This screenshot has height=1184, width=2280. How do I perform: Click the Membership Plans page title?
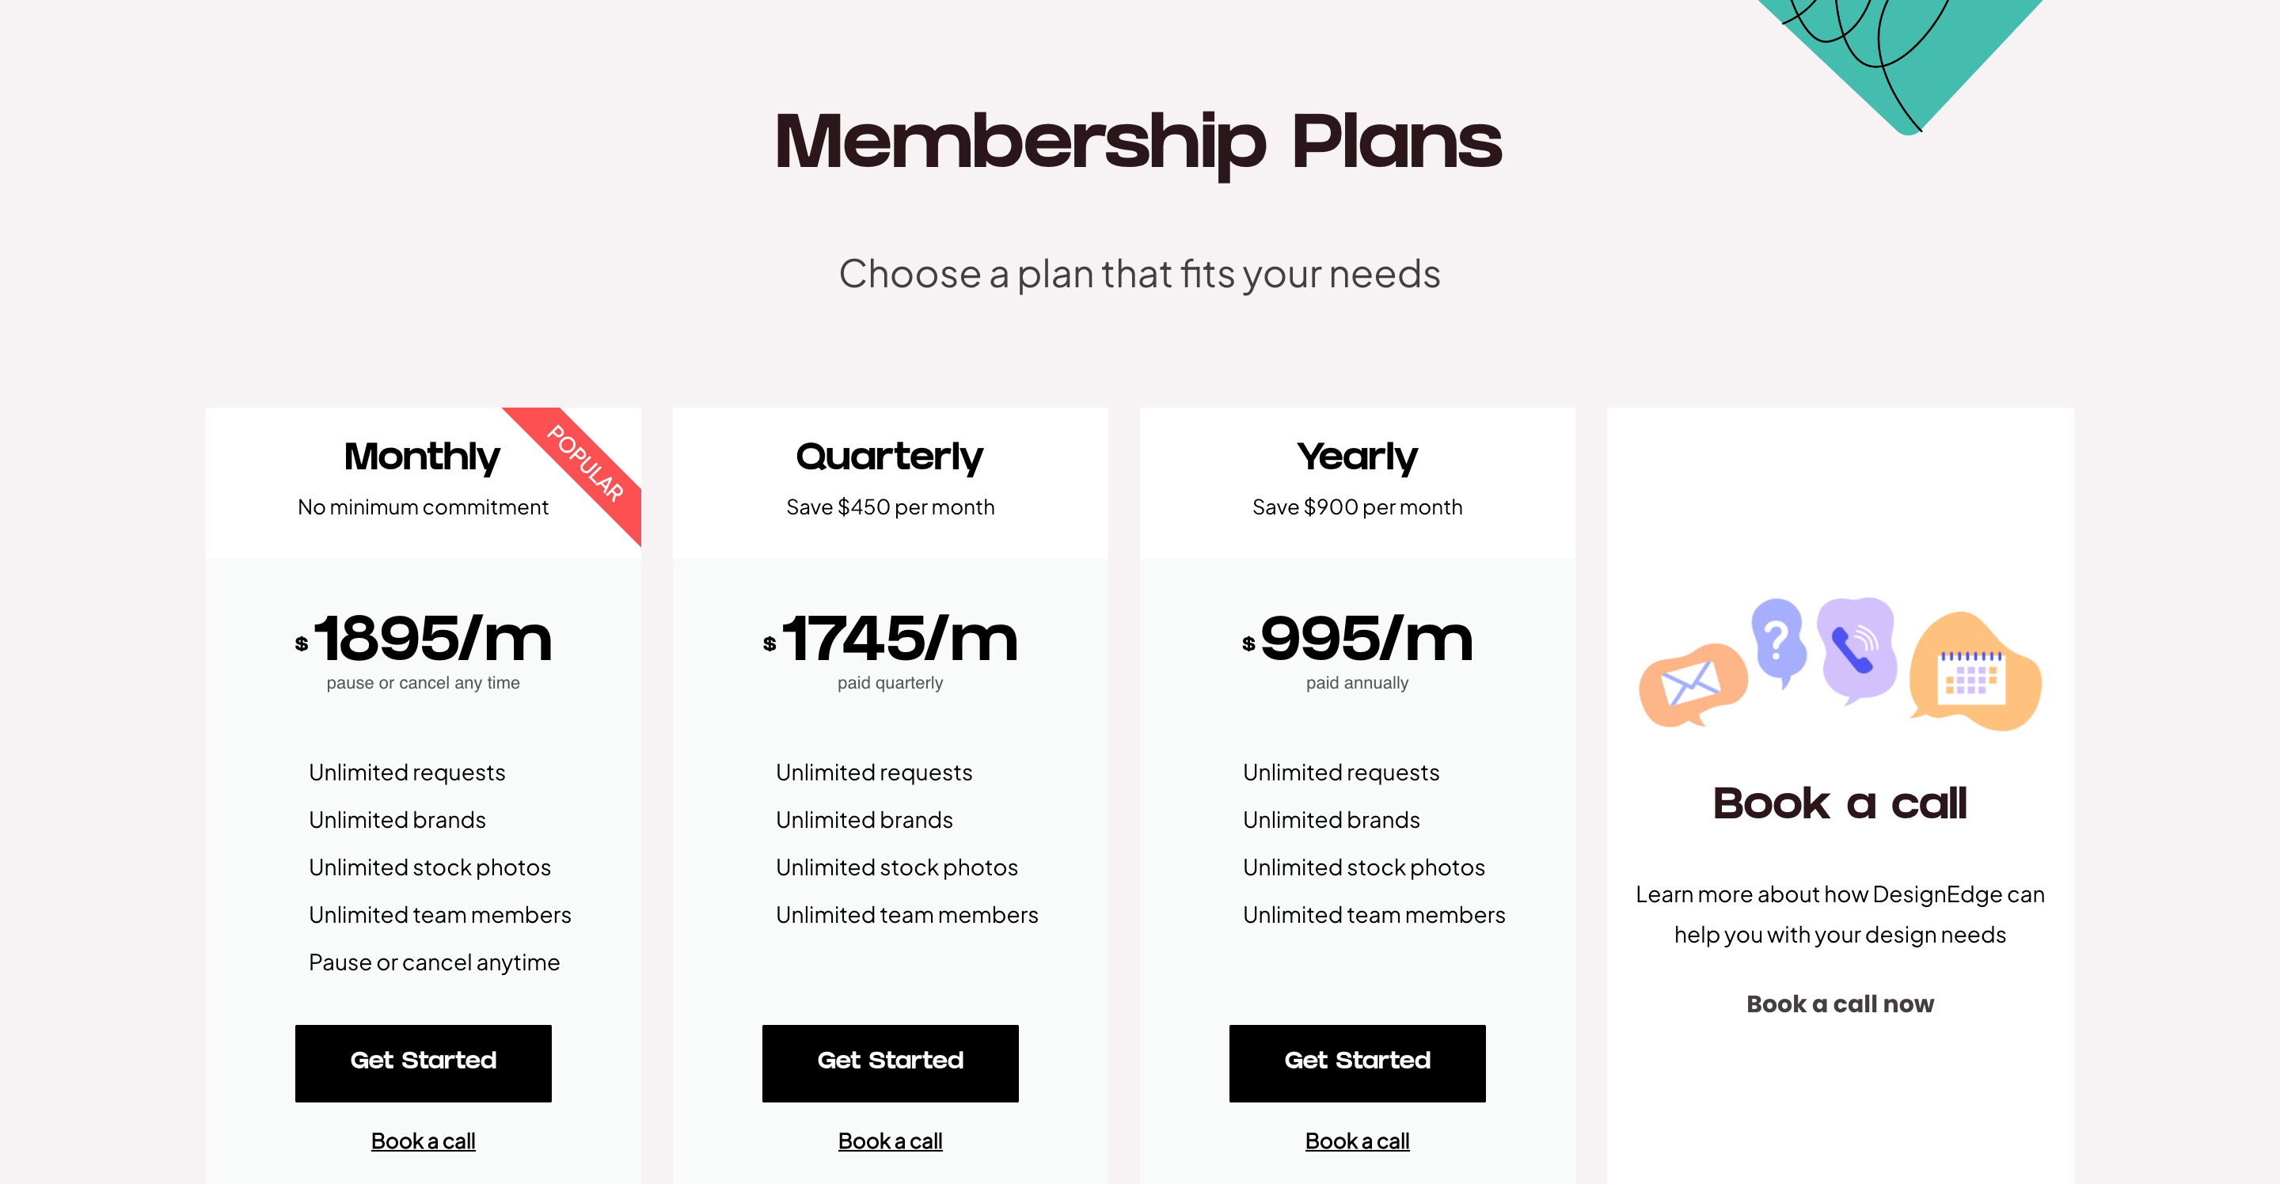pyautogui.click(x=1138, y=142)
